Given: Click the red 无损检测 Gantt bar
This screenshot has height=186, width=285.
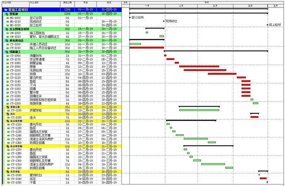Looking at the screenshot, I should pos(205,70).
